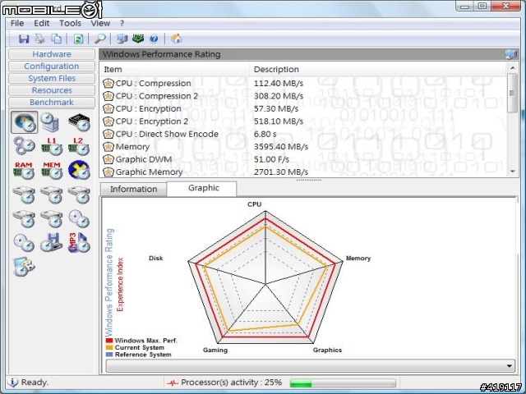Viewport: 526px width, 394px height.
Task: Switch to the Information tab
Action: 133,190
